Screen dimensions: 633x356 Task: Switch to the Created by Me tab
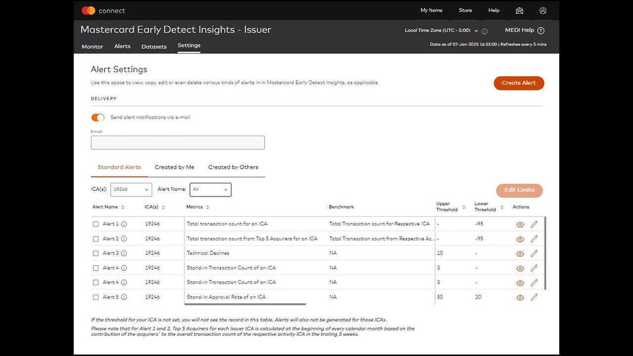174,167
